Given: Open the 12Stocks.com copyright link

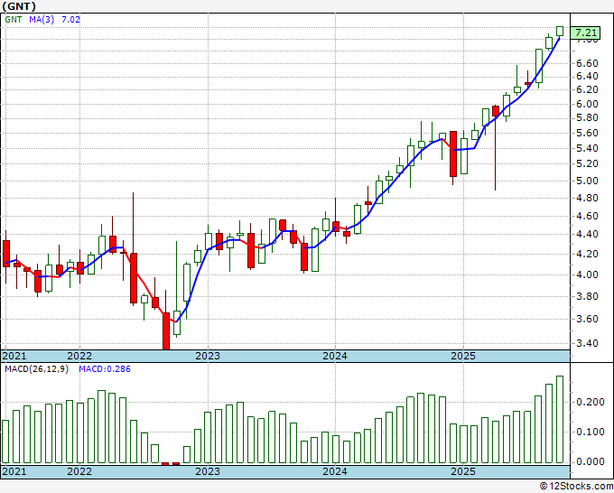Looking at the screenshot, I should coord(576,487).
